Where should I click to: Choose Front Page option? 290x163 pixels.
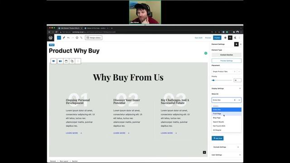point(227,114)
